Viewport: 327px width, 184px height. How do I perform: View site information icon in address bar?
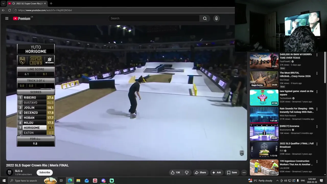tap(16, 10)
